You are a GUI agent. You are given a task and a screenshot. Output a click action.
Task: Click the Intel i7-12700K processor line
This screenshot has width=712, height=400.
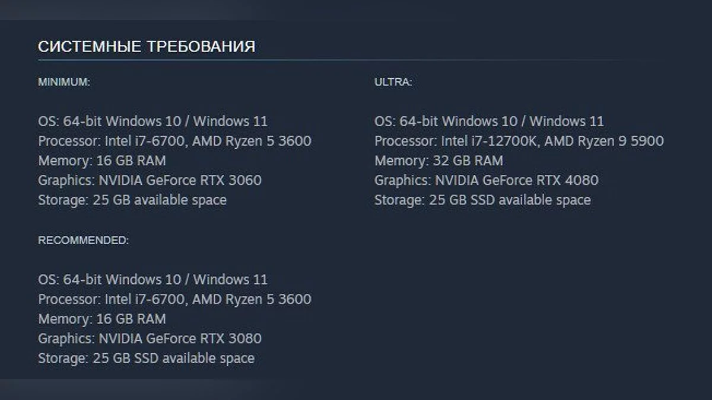(x=519, y=141)
